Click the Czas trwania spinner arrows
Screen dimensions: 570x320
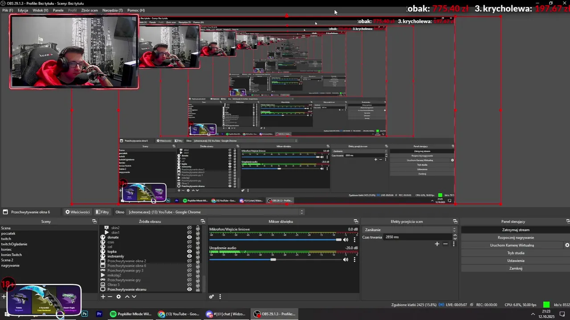click(x=454, y=237)
